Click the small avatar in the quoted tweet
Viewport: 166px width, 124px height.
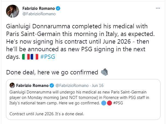(x=12, y=85)
